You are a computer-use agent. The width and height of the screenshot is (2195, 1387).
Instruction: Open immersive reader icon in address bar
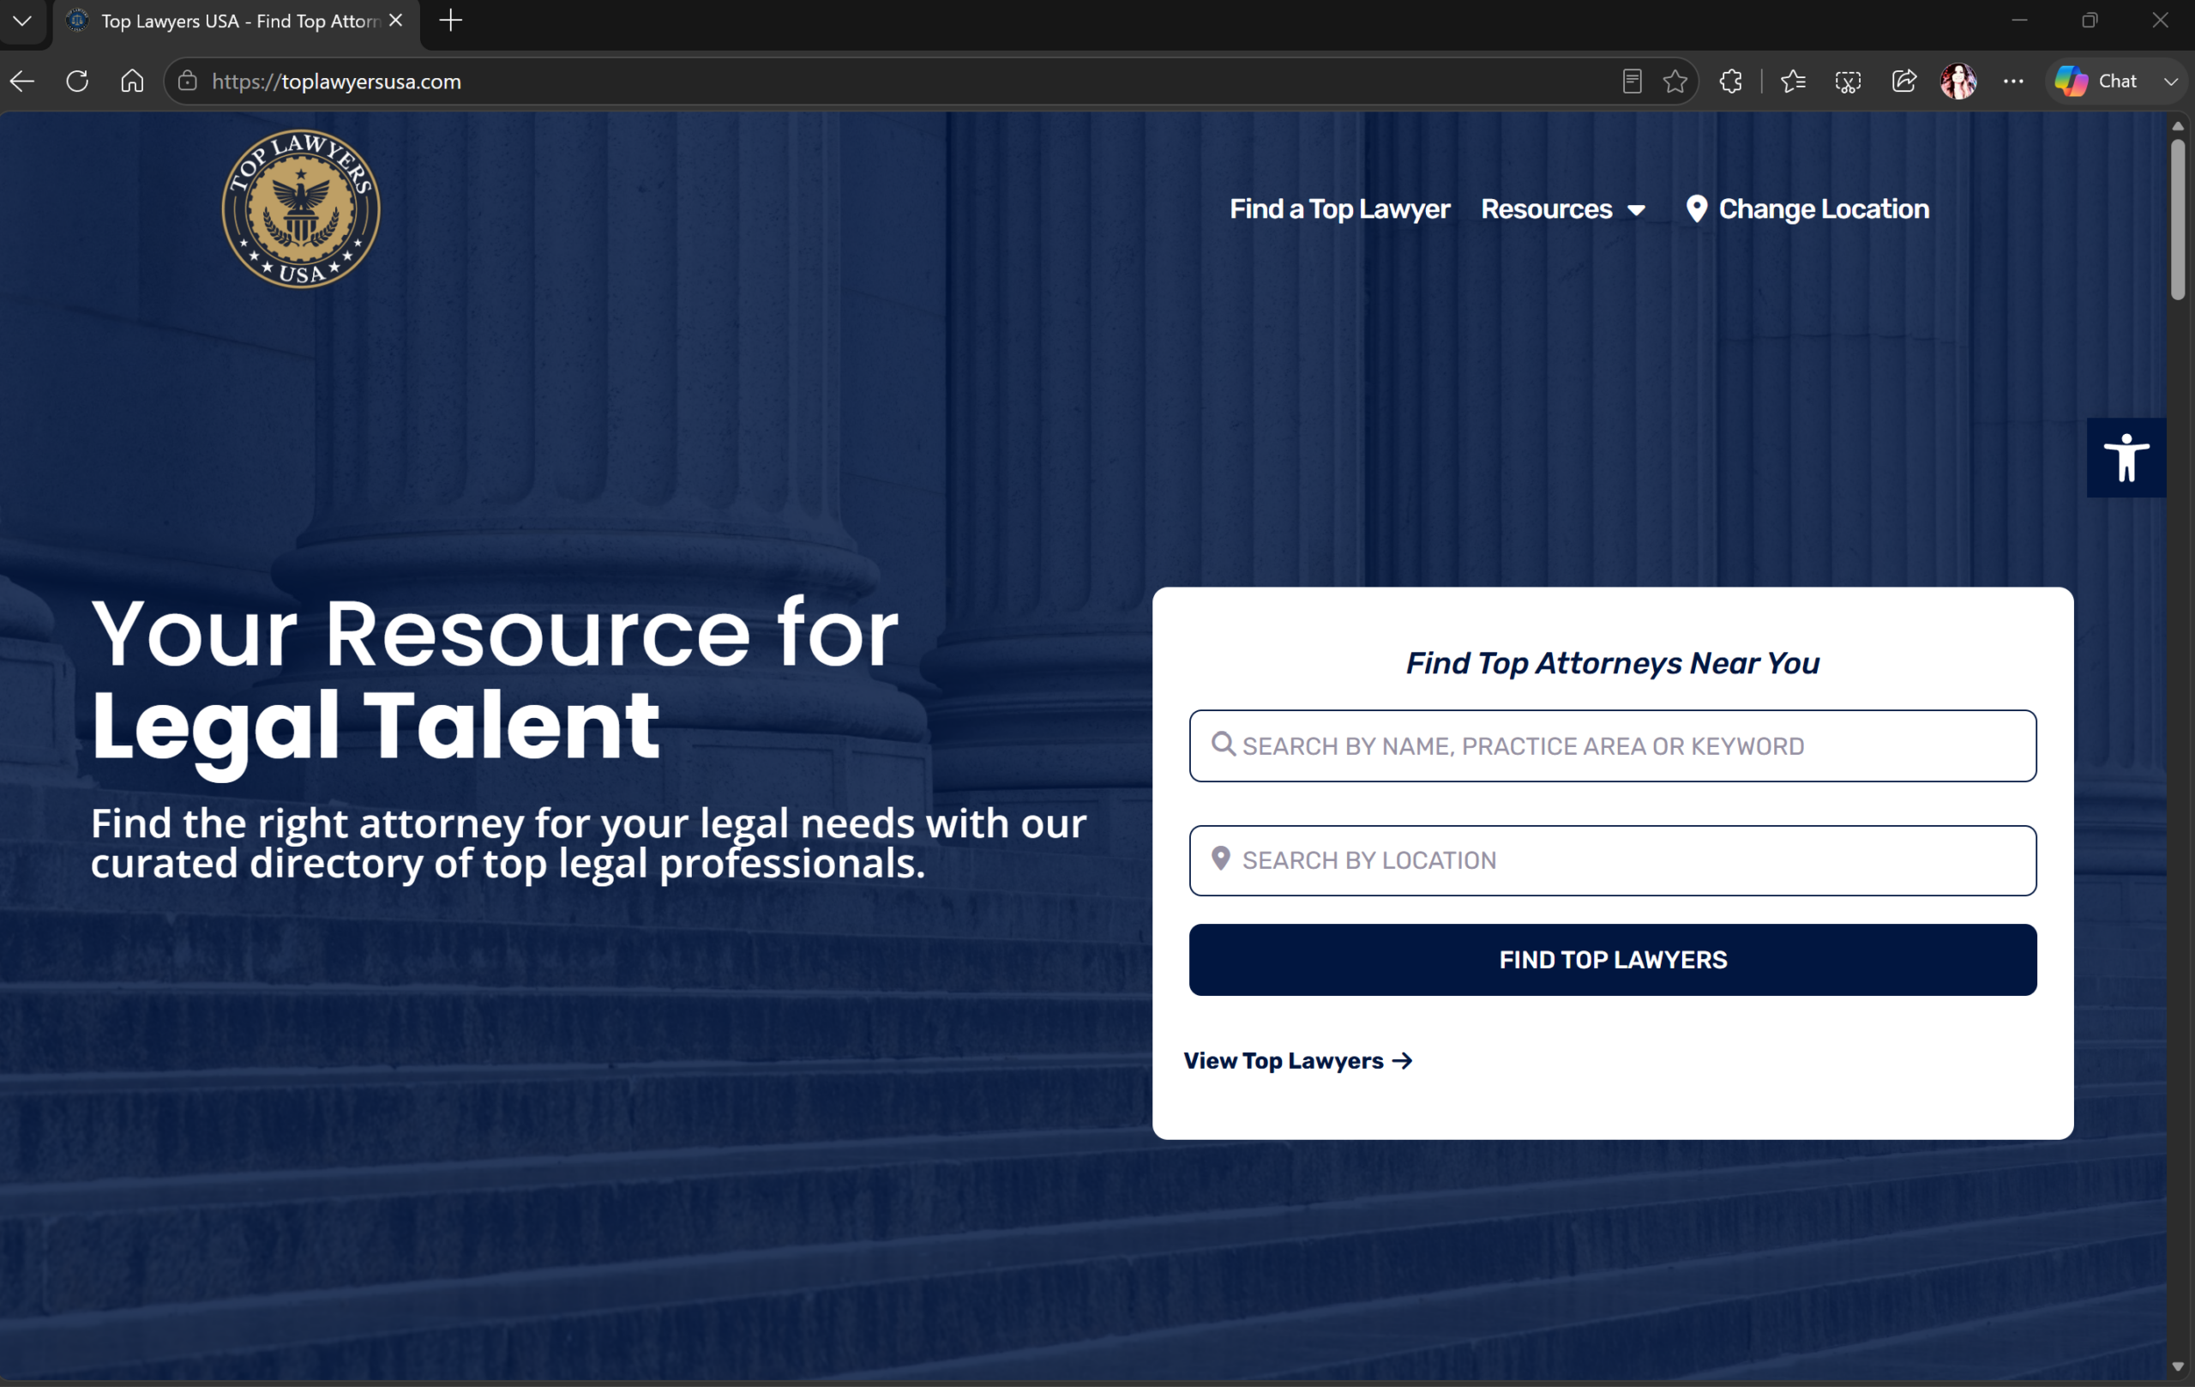1632,81
